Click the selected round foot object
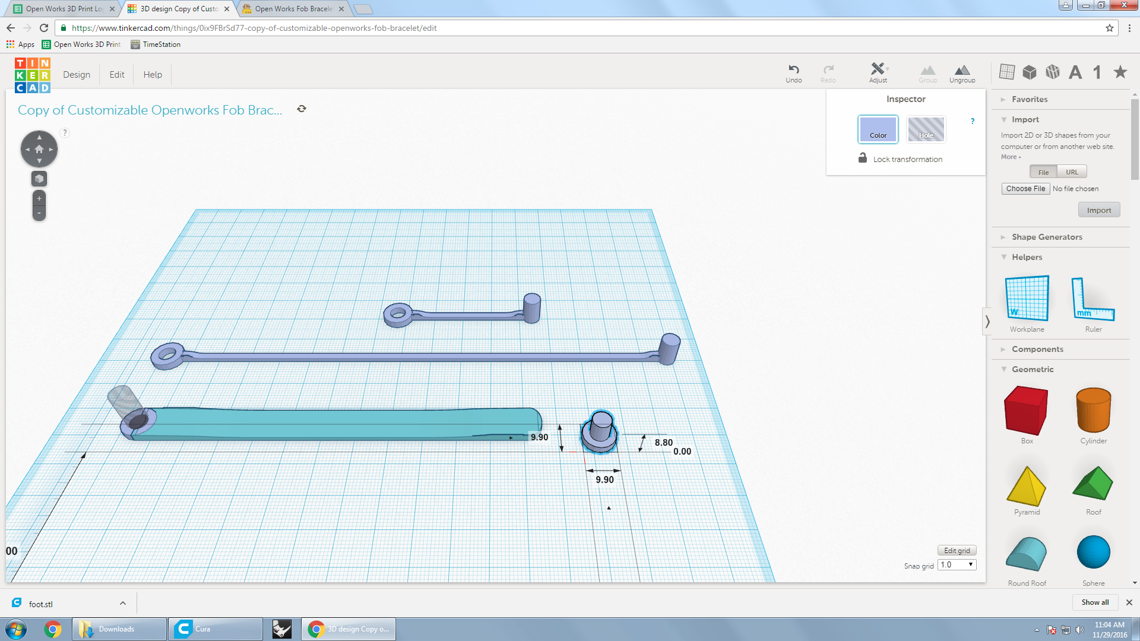1140x641 pixels. coord(600,431)
